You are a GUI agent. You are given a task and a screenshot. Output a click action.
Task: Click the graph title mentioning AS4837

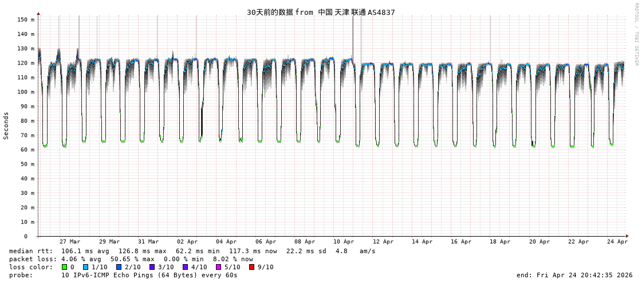(321, 12)
